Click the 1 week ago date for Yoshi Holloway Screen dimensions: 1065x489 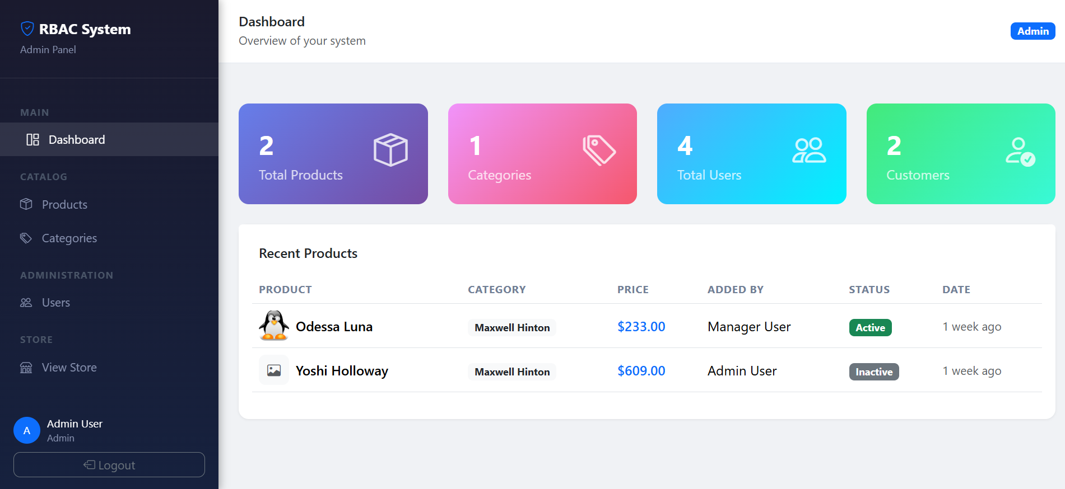point(972,371)
